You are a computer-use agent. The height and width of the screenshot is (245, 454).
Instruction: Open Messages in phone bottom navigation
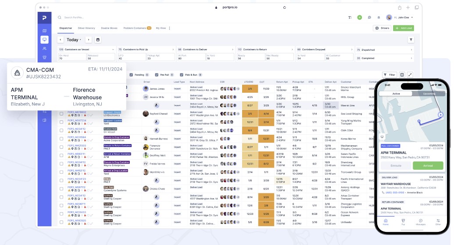click(x=420, y=222)
